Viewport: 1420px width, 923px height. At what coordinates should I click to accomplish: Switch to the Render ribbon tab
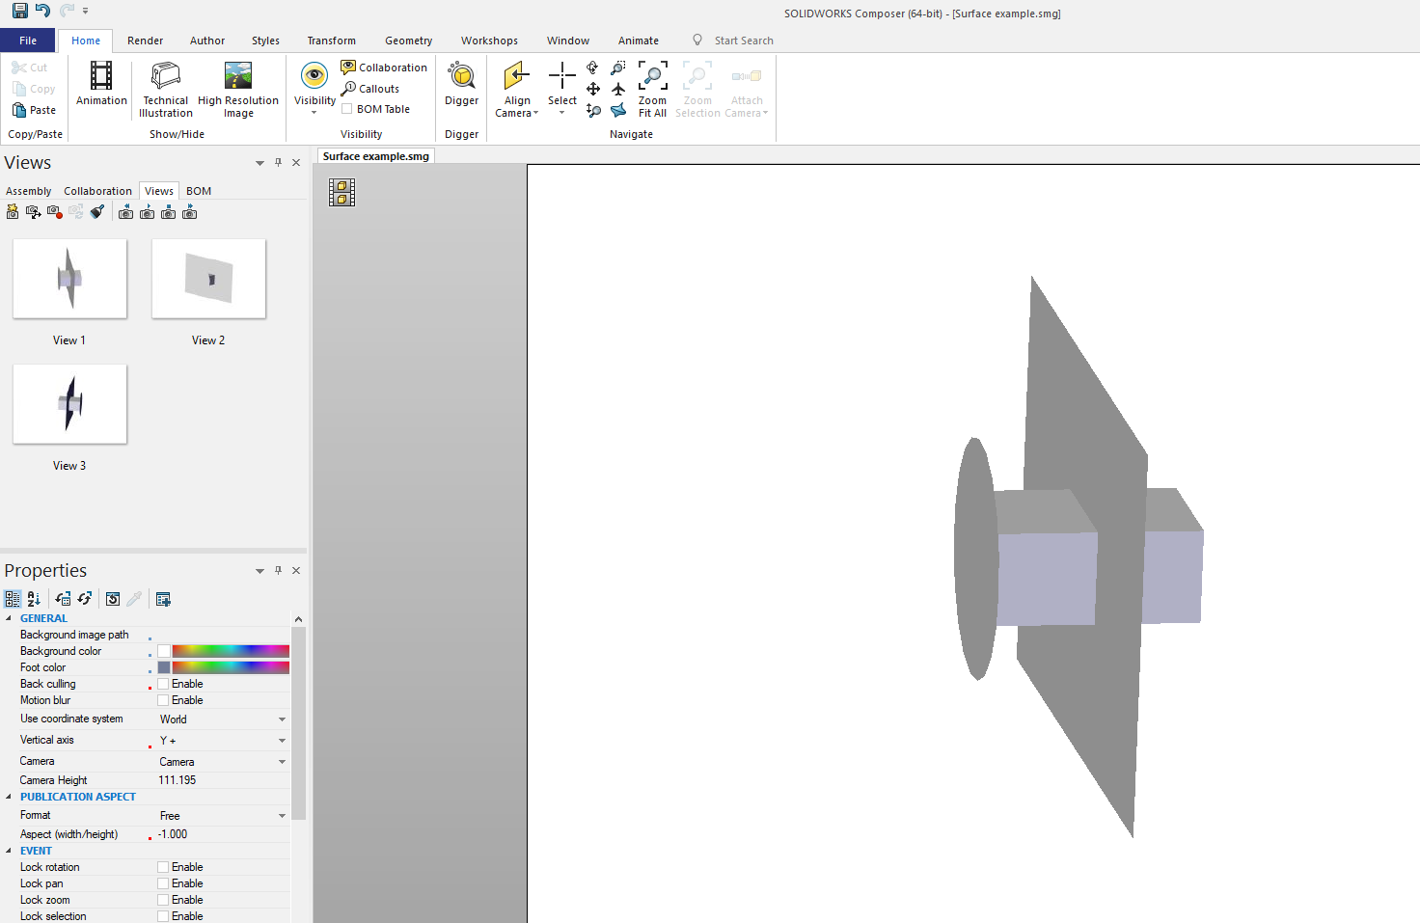[145, 41]
